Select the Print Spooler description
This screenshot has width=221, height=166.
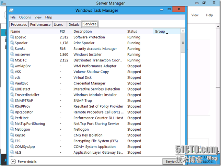84,43
